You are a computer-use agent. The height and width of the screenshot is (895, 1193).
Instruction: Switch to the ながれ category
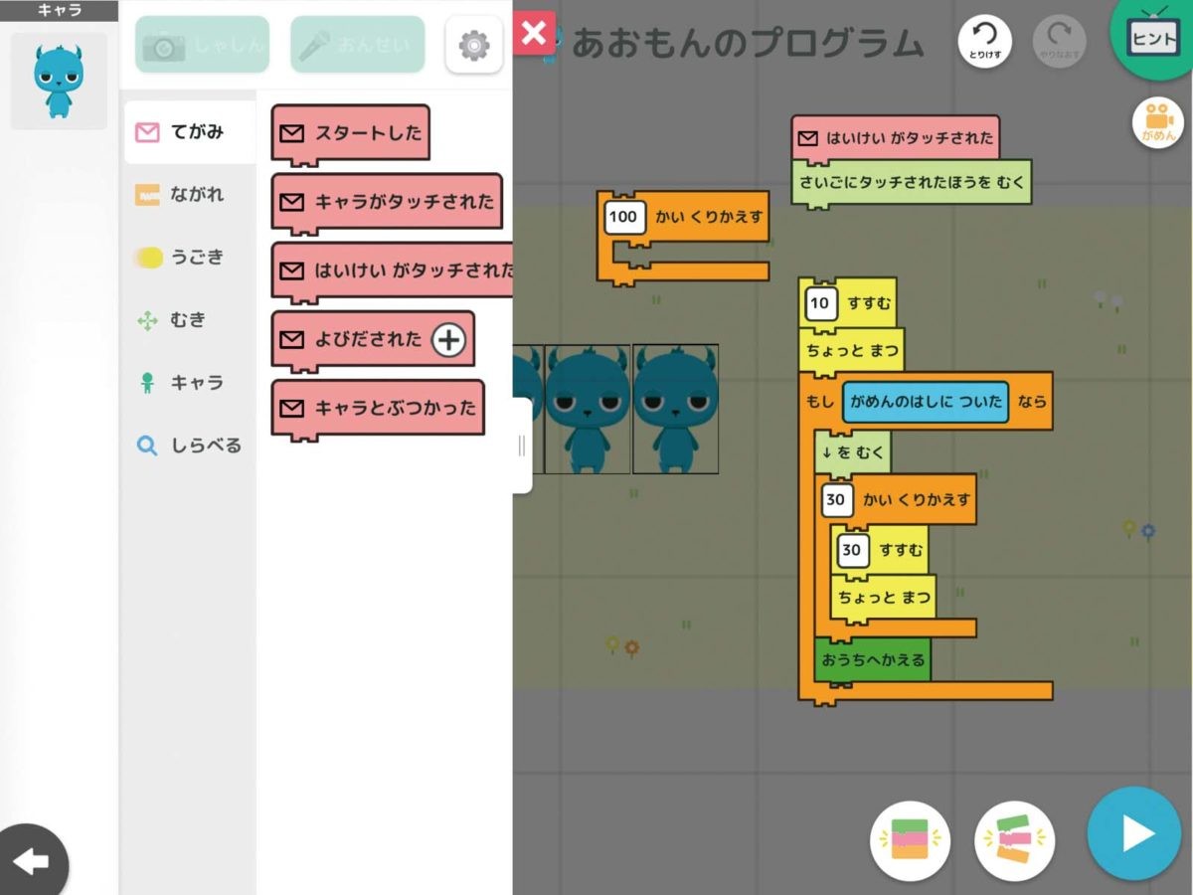click(189, 195)
